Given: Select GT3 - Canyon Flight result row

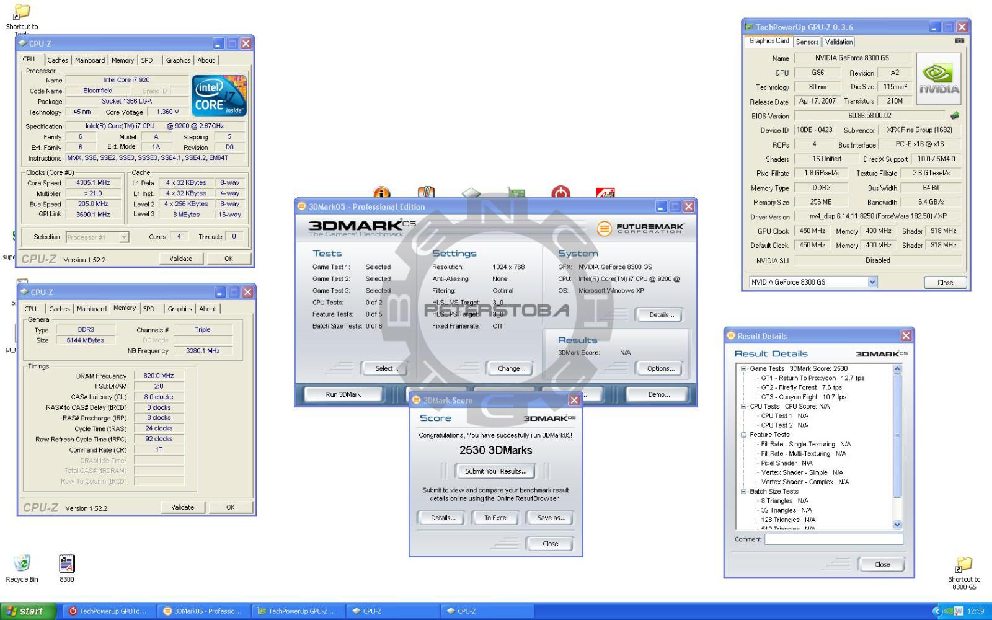Looking at the screenshot, I should [804, 397].
